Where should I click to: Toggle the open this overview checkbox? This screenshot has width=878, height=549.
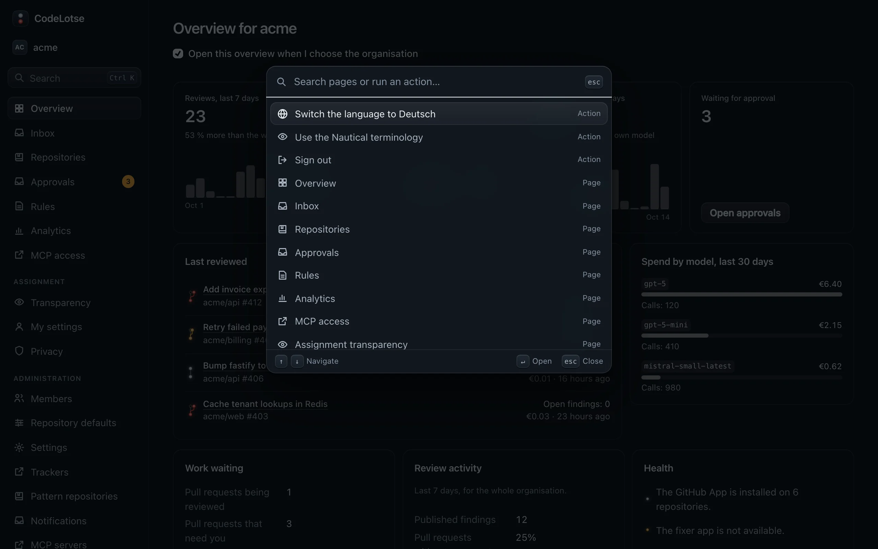178,54
